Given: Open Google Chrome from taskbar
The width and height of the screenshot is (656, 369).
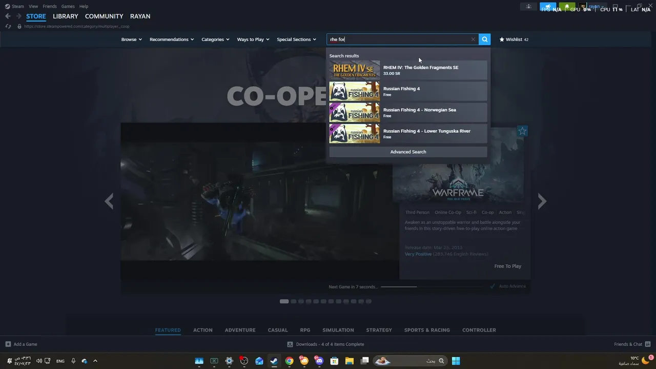Looking at the screenshot, I should click(x=289, y=361).
